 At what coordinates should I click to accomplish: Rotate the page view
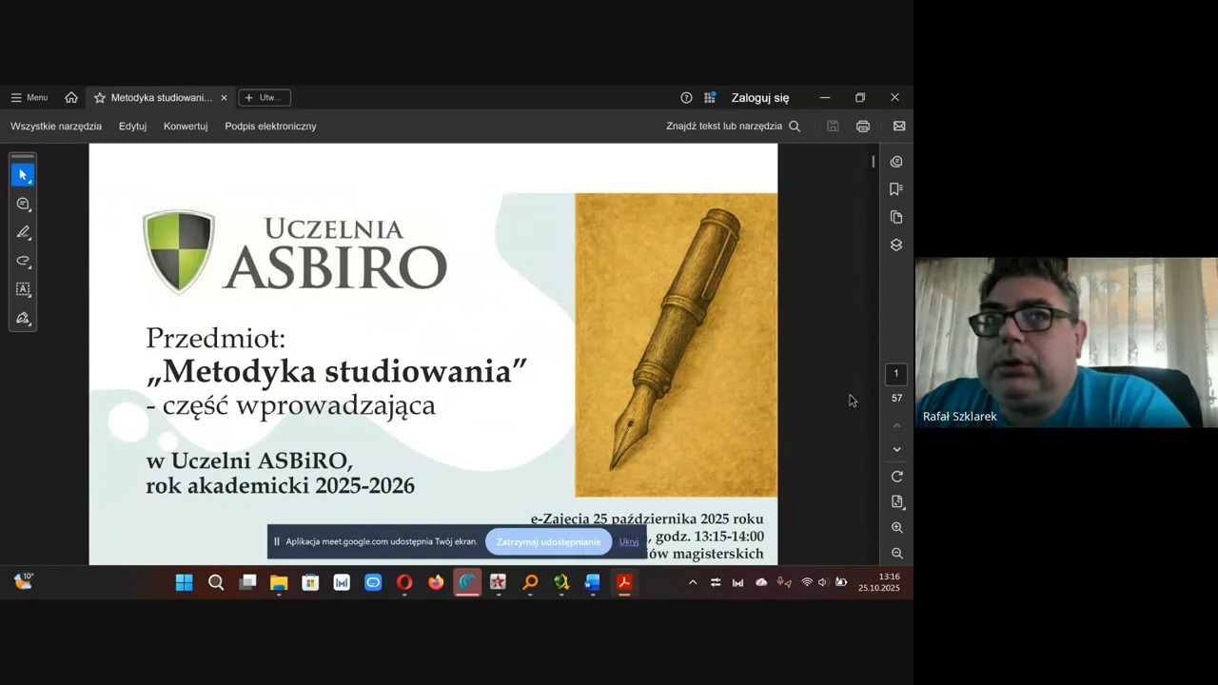(896, 477)
